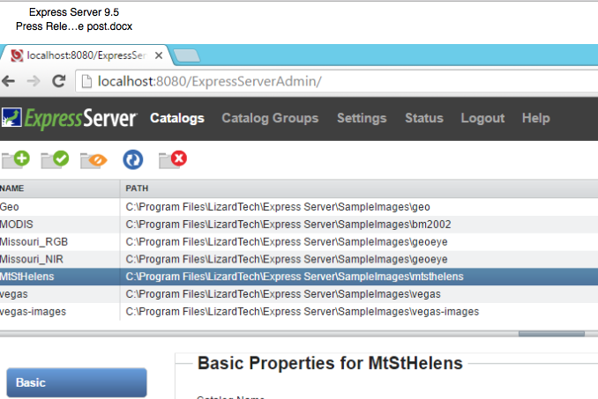The height and width of the screenshot is (399, 598).
Task: Select the vegas-images catalog name
Action: 33,312
